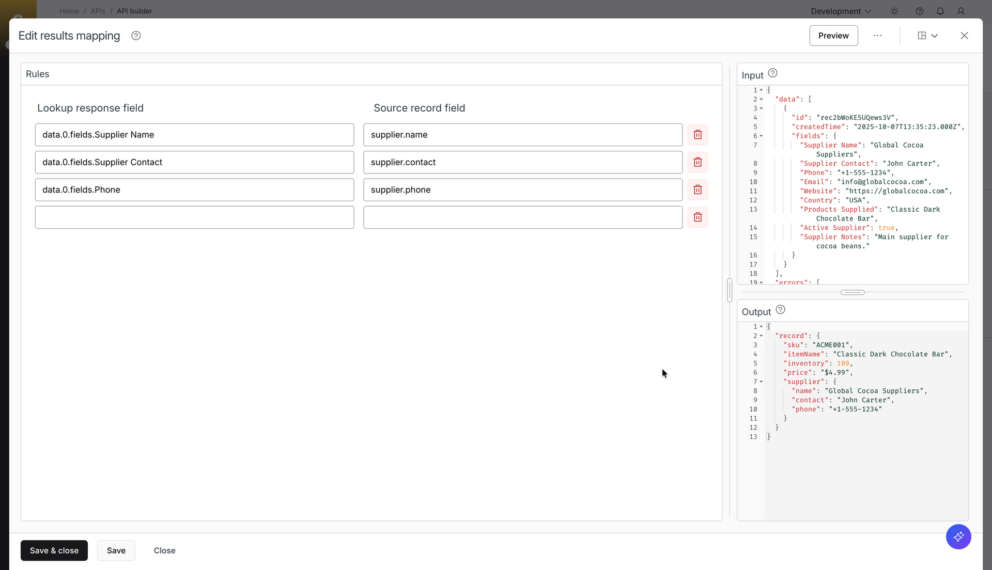Open the AI assistant sparkle button
The height and width of the screenshot is (570, 992).
(x=958, y=537)
